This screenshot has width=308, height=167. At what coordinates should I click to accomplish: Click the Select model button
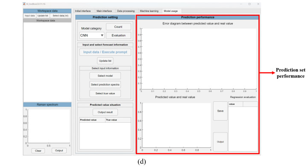[x=105, y=76]
